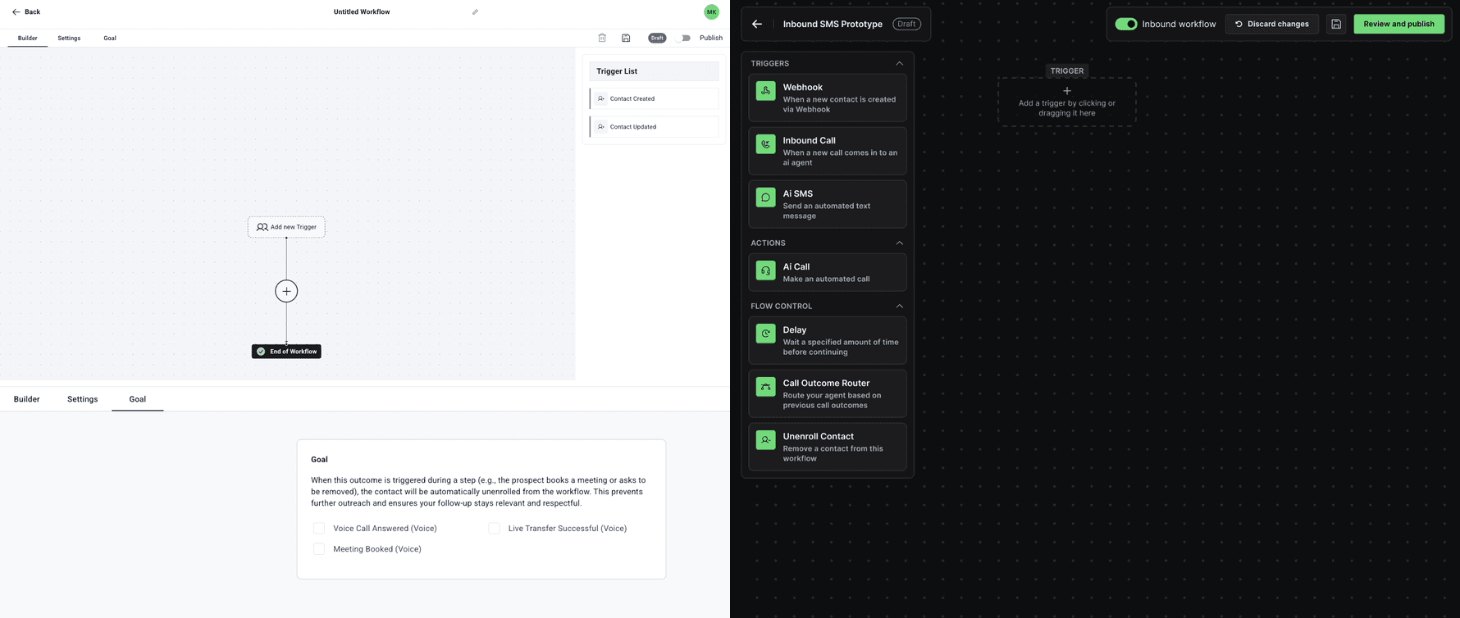Image resolution: width=1460 pixels, height=618 pixels.
Task: Click Review and publish
Action: pos(1398,24)
